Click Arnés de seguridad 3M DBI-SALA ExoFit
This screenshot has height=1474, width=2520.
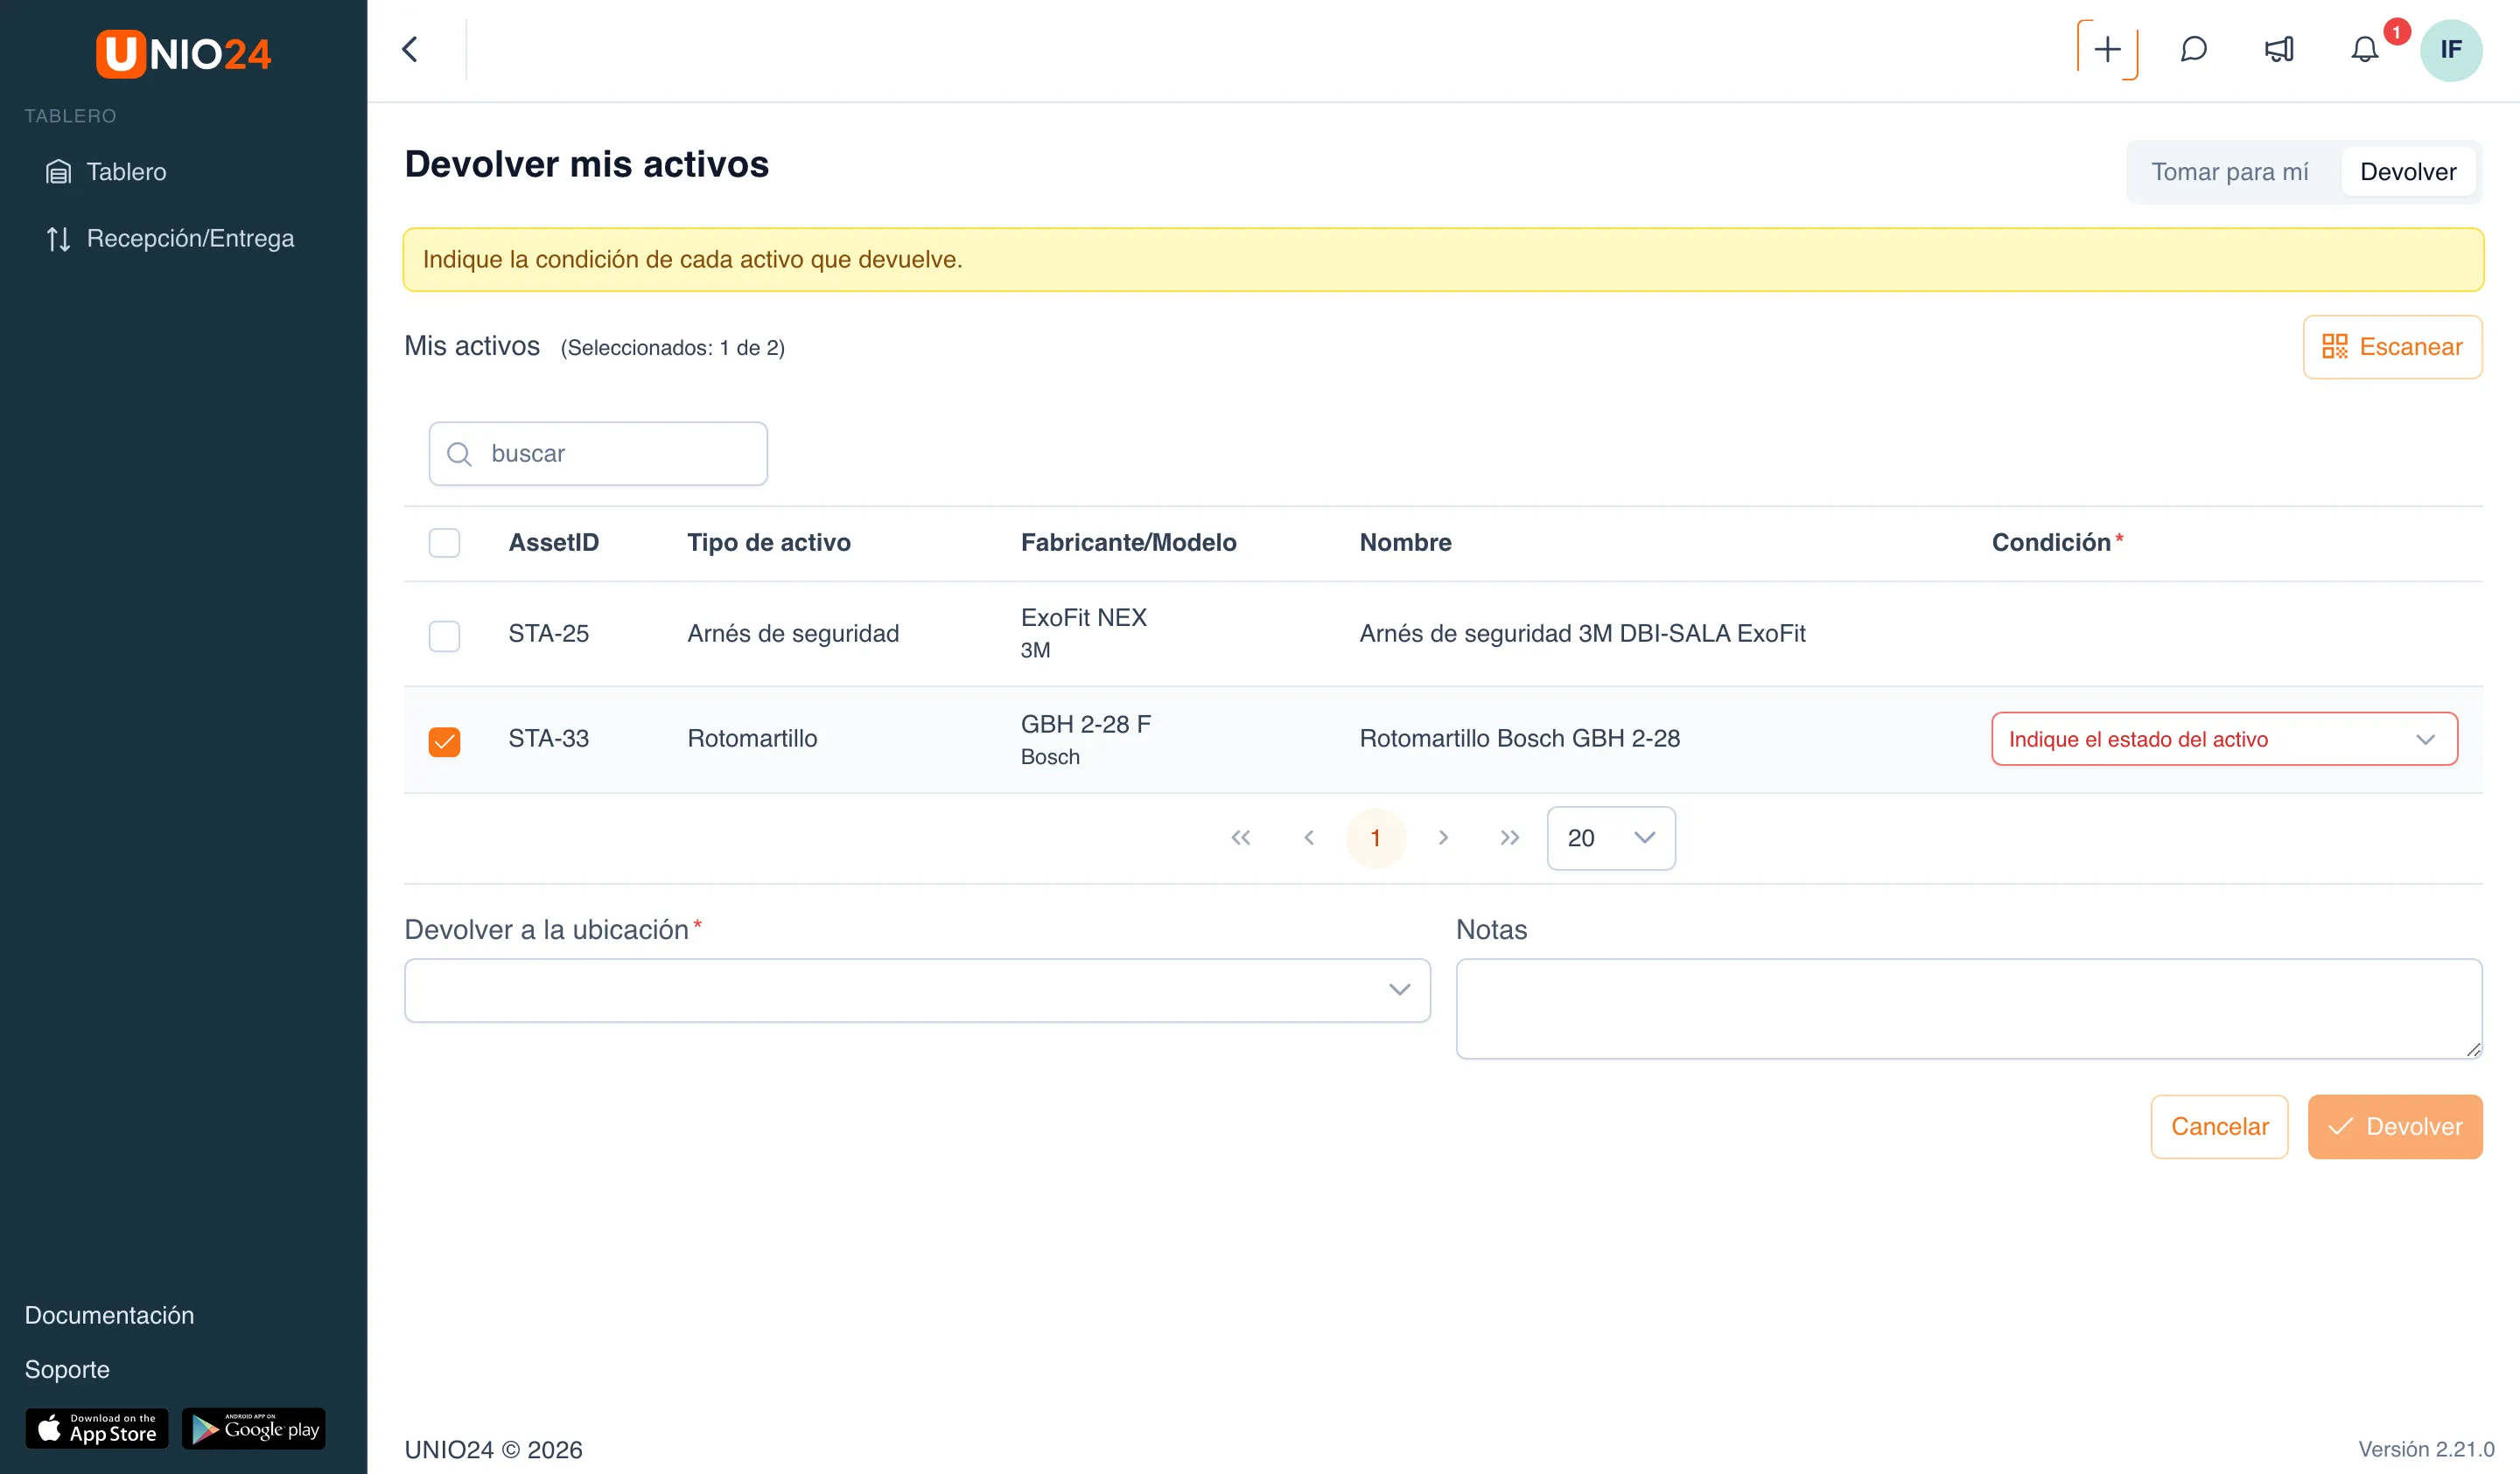1582,634
